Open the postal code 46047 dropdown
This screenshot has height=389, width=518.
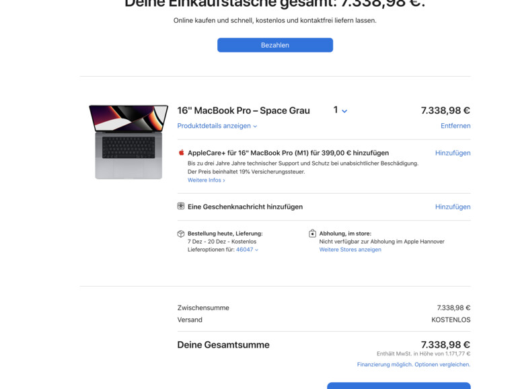(247, 250)
